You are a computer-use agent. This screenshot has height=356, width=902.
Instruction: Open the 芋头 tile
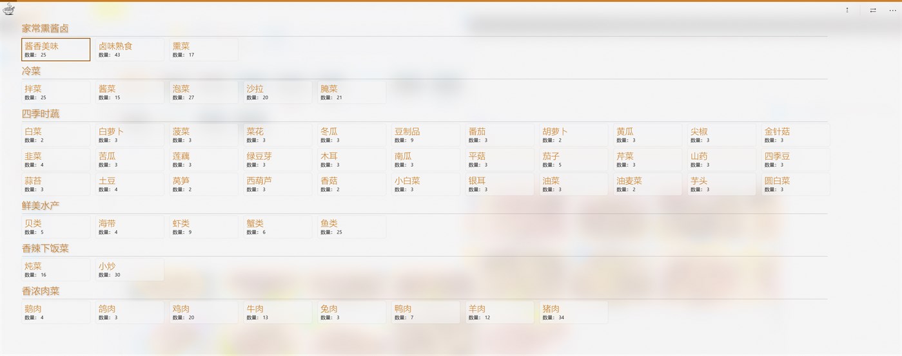[721, 184]
